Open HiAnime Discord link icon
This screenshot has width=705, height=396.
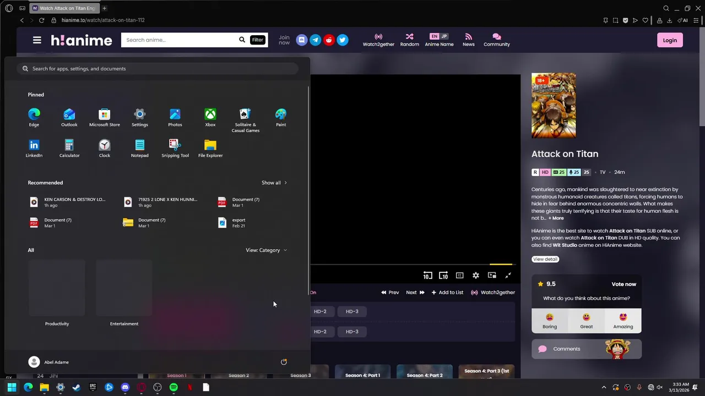click(x=302, y=40)
